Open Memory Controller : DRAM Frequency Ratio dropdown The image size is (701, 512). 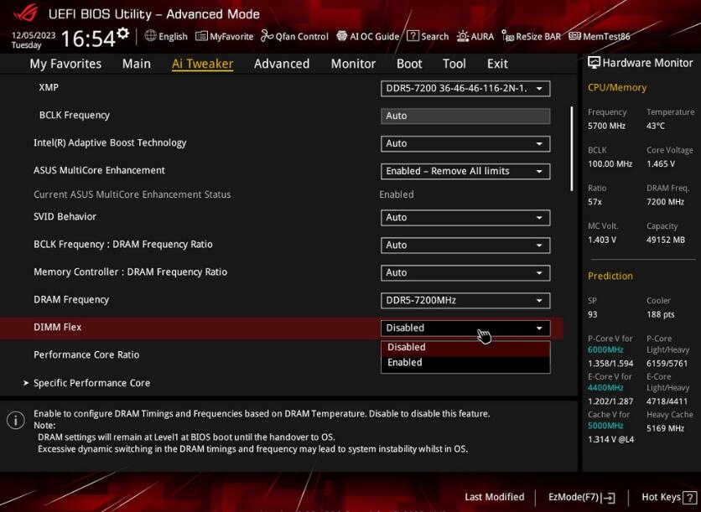(x=465, y=273)
